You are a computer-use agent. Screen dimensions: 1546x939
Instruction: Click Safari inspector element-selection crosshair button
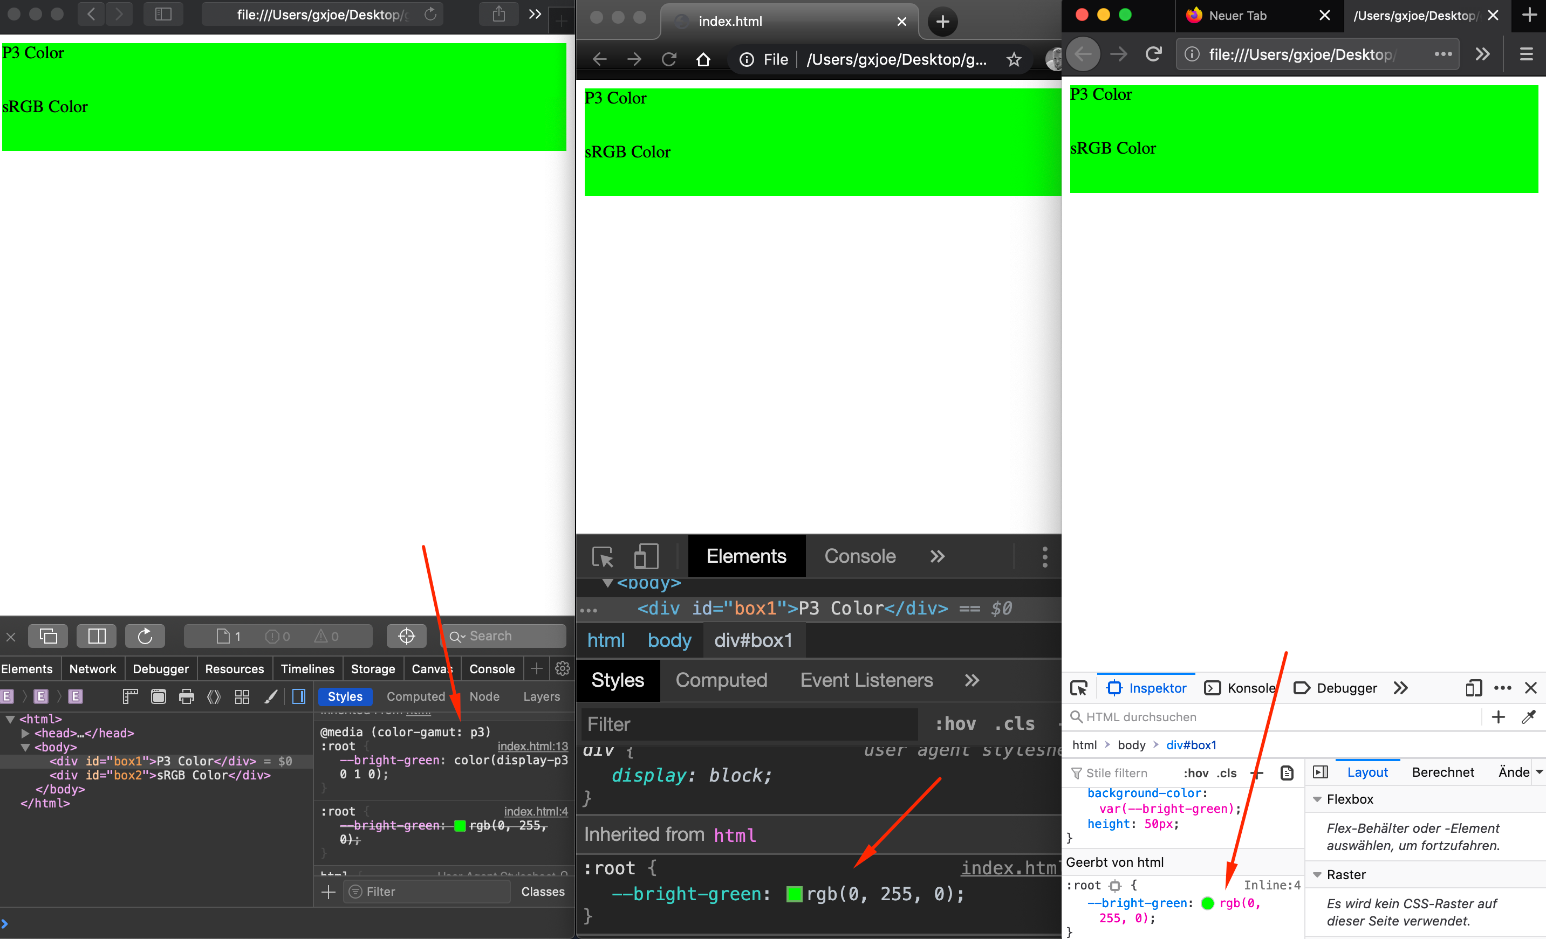click(x=406, y=636)
